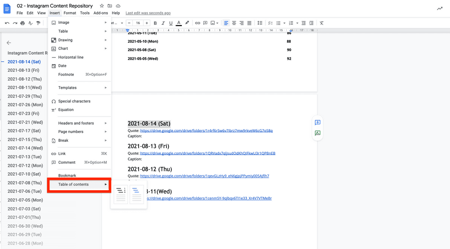Click the undo arrow icon
Image resolution: width=450 pixels, height=249 pixels.
coord(7,23)
